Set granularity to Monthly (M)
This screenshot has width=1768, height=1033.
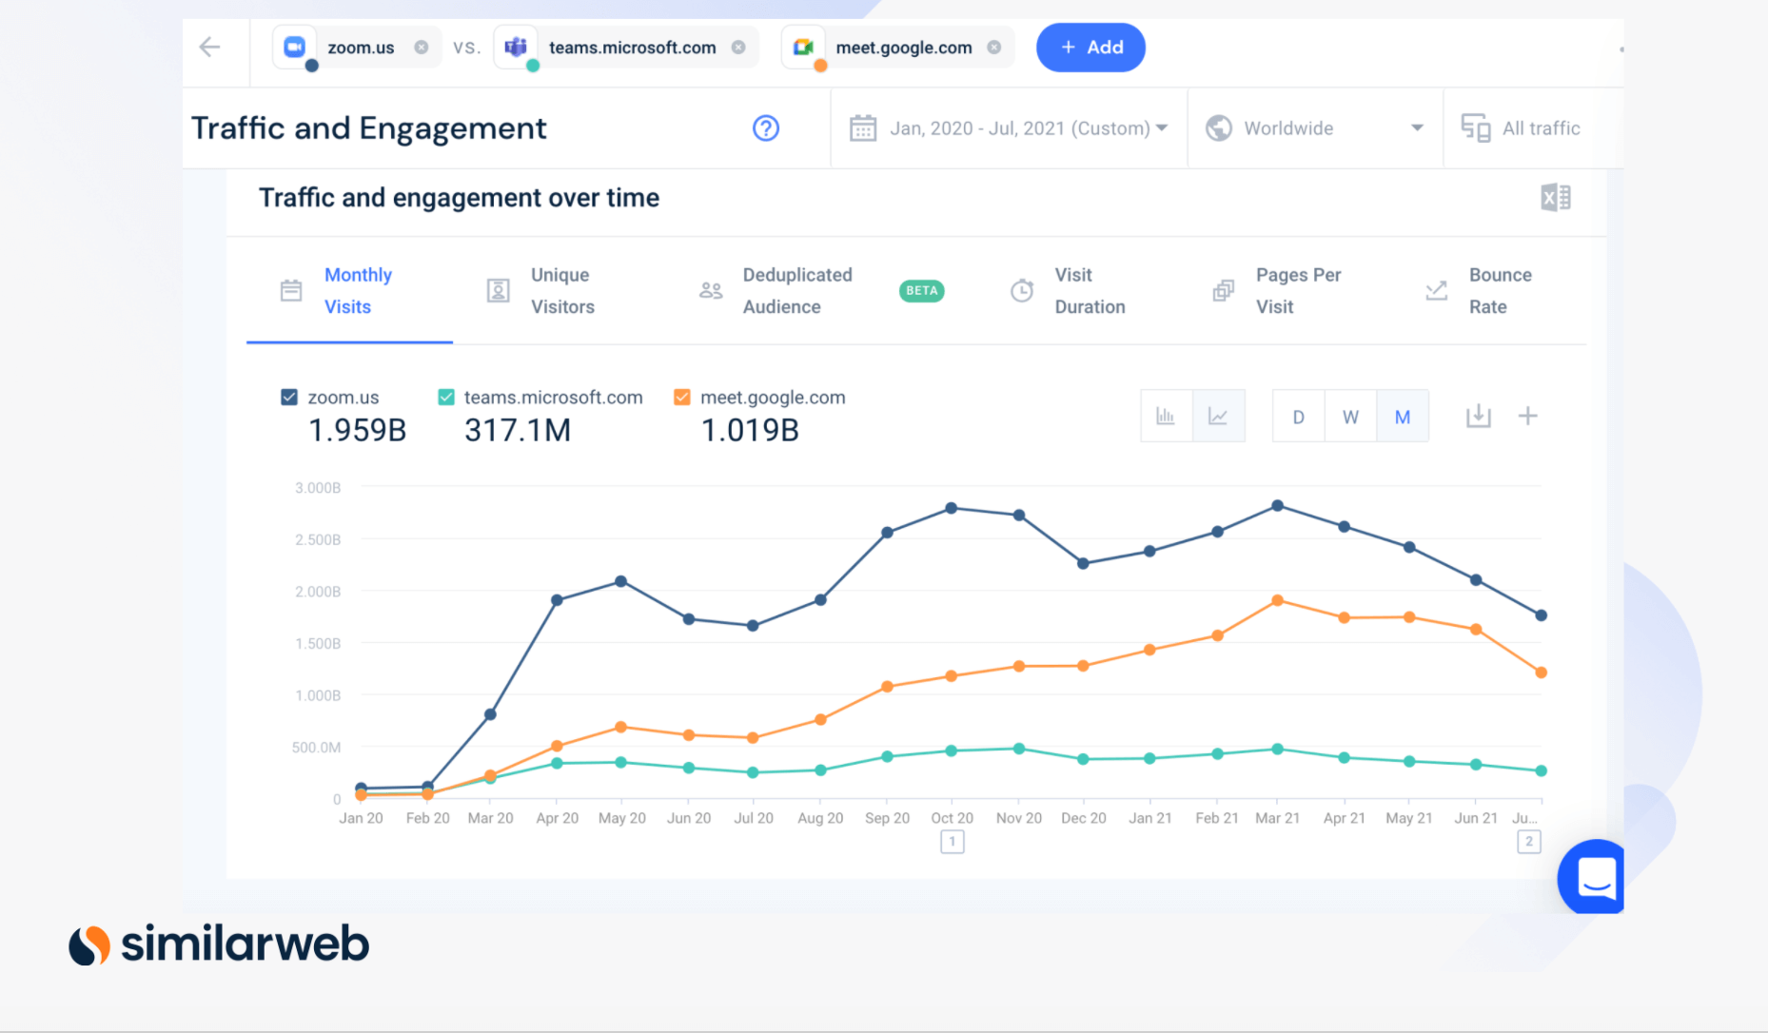1403,417
